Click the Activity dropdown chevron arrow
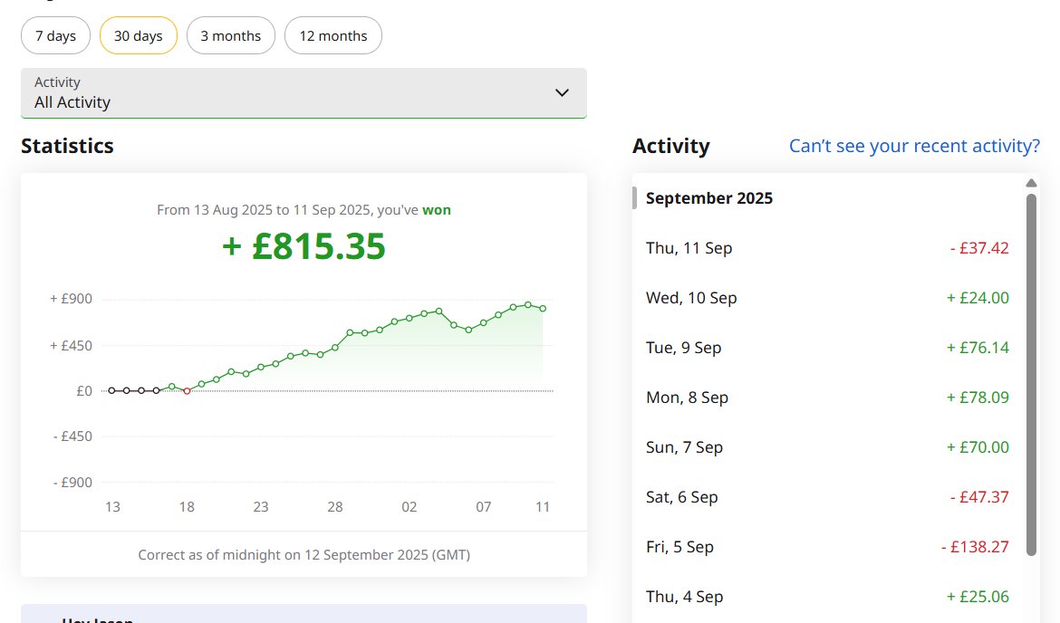This screenshot has width=1060, height=623. click(562, 92)
